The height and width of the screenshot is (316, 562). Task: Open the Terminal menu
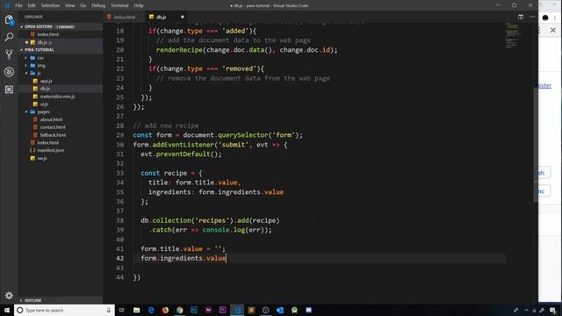tap(119, 5)
